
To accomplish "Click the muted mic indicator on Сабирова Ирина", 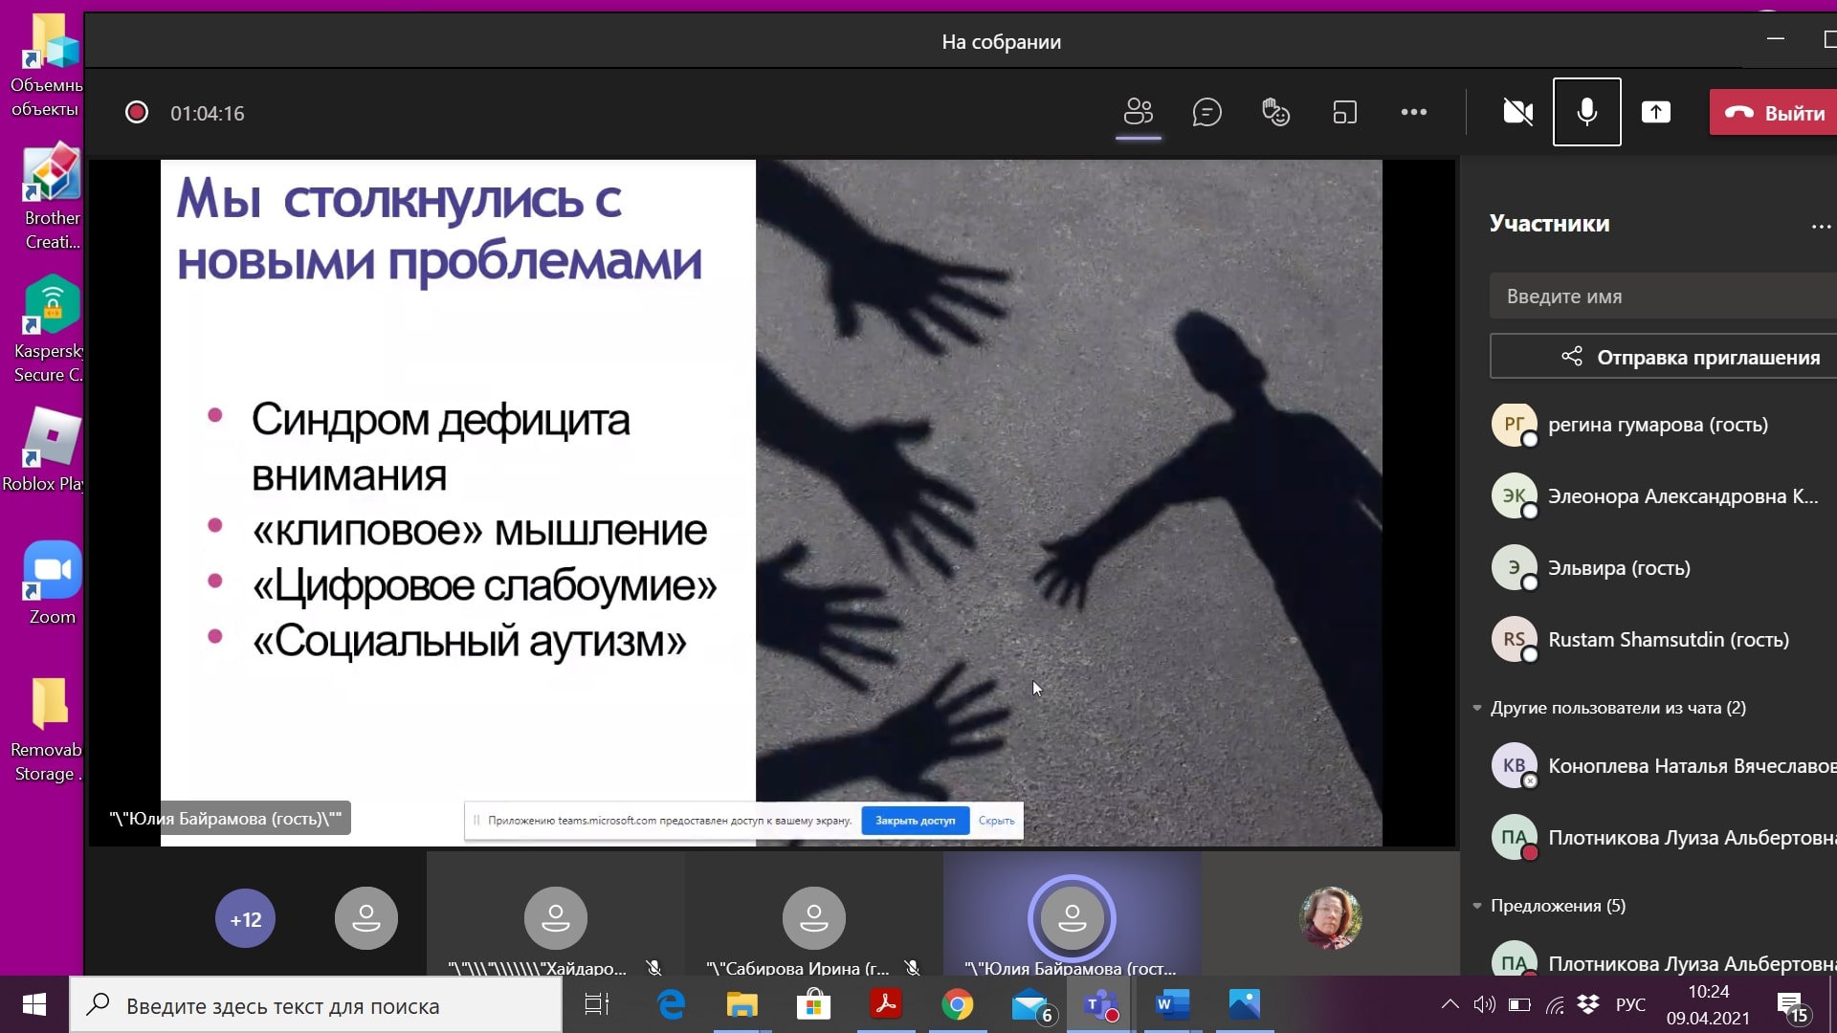I will tap(914, 968).
